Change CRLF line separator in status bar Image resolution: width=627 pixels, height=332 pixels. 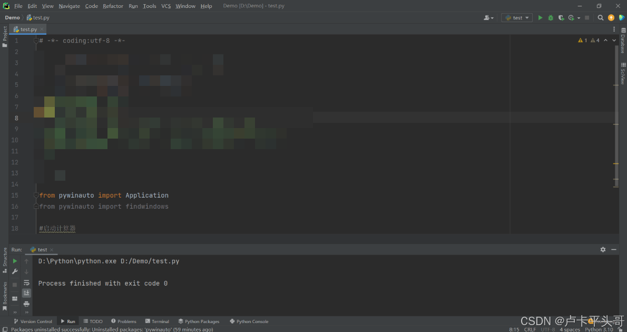click(x=530, y=329)
